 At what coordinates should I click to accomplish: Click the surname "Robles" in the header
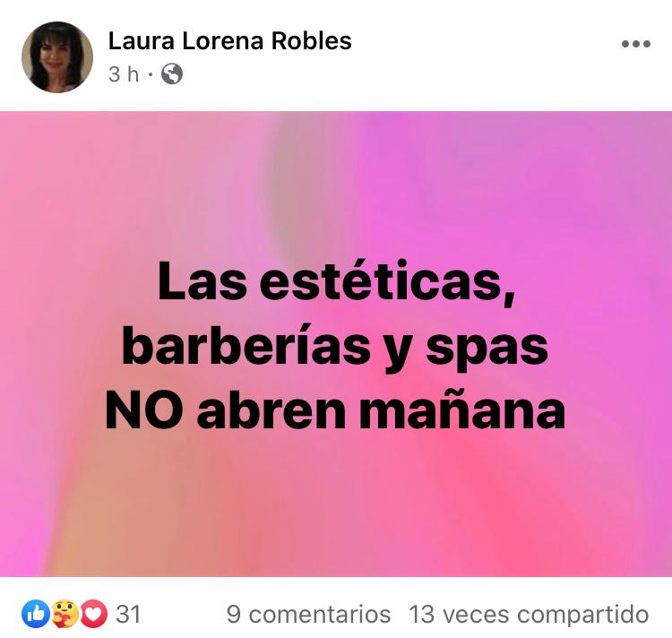point(312,41)
